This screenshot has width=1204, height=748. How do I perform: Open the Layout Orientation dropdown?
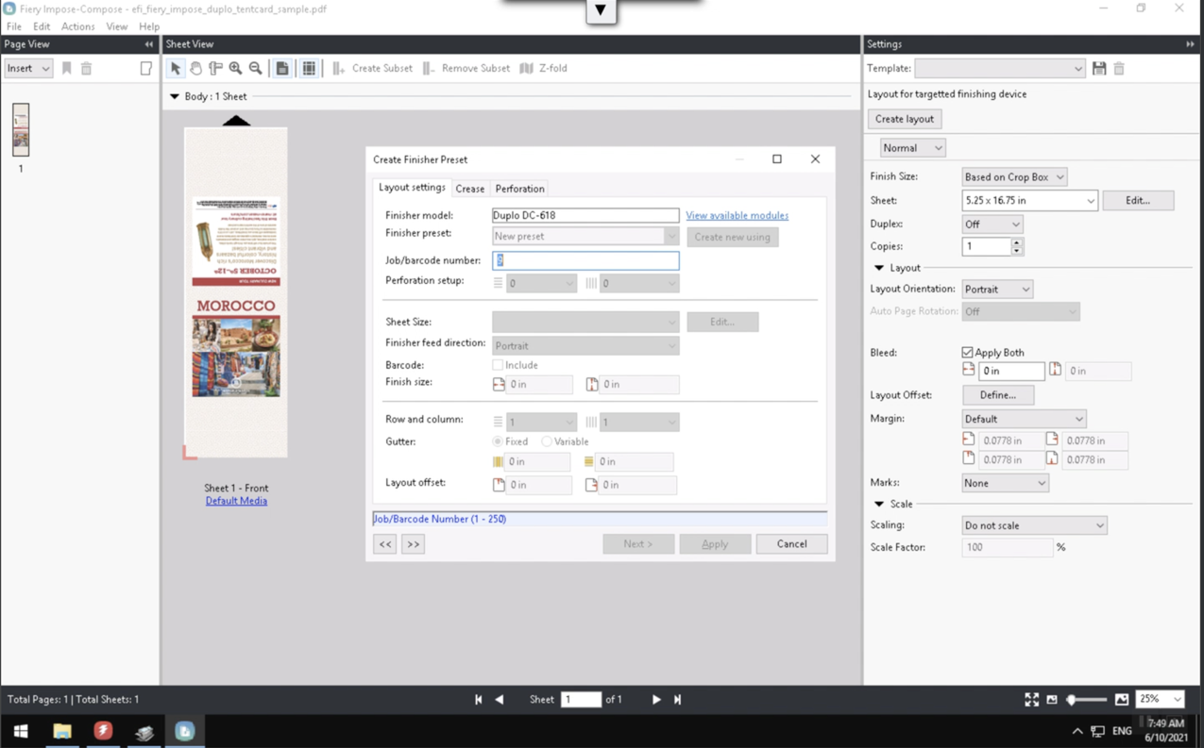click(x=996, y=290)
